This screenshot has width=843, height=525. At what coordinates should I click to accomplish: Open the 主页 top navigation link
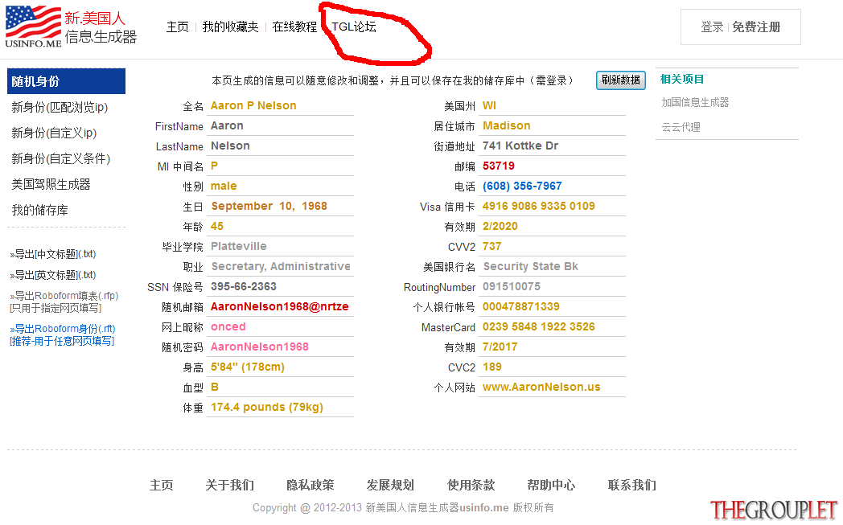(x=178, y=27)
